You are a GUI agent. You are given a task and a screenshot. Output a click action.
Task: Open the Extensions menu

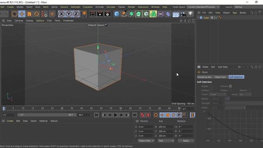[143, 7]
